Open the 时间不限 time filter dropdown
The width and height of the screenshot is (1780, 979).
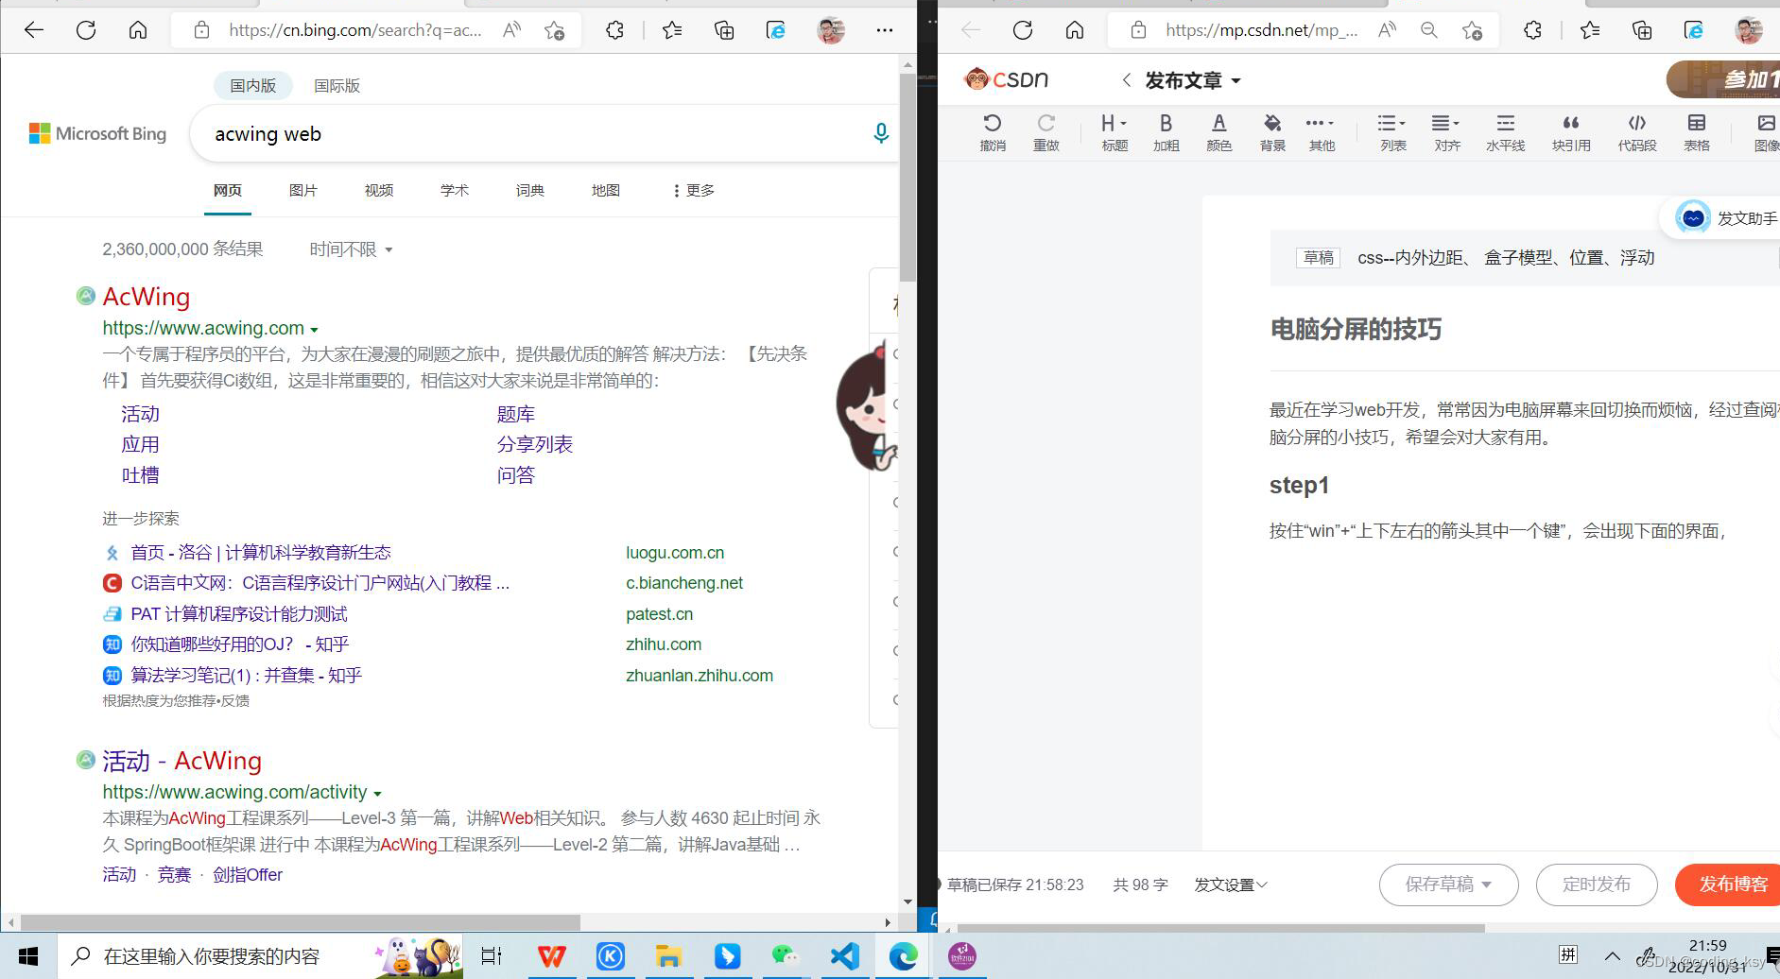click(x=351, y=249)
